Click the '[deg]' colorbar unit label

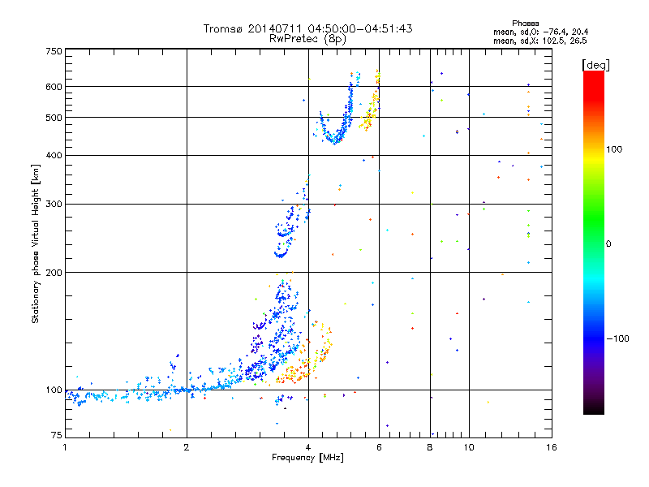click(x=595, y=65)
